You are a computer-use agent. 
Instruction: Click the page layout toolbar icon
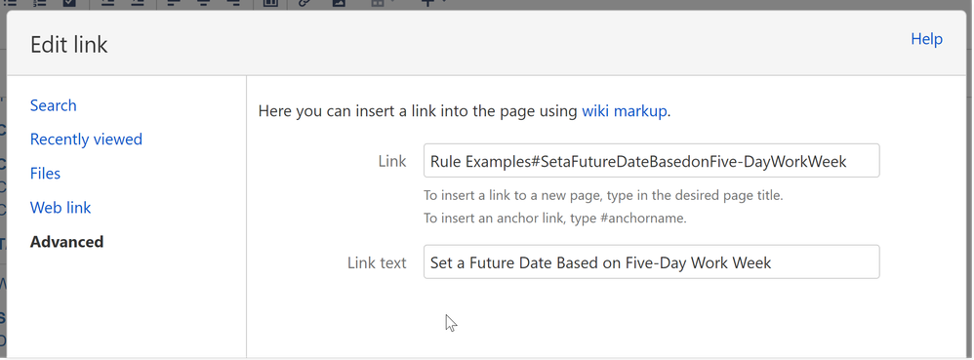pos(269,3)
